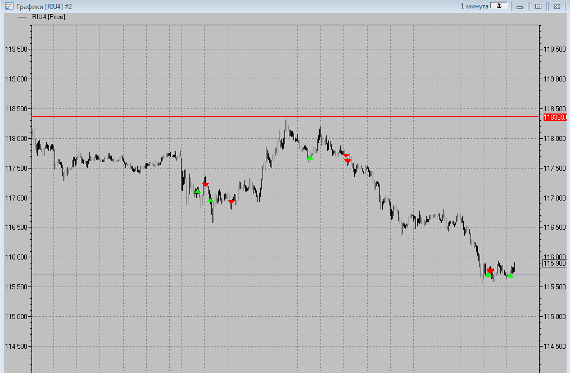Click the green buy triangle just below 117 000
570x373 pixels.
(x=210, y=201)
